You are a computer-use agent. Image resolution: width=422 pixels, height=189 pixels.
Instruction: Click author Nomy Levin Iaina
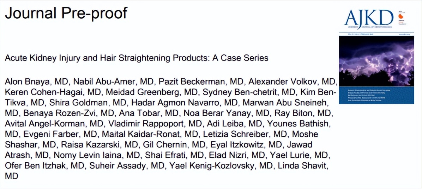coord(80,155)
